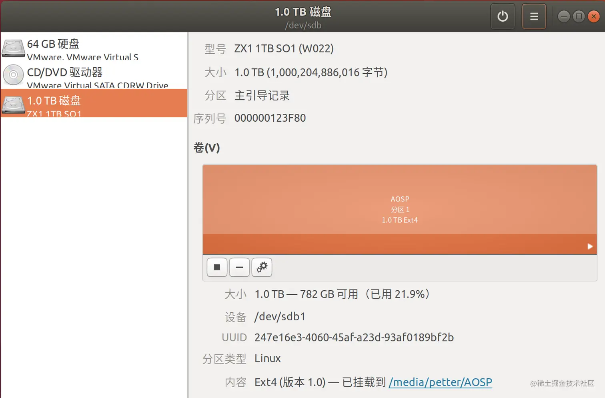This screenshot has width=605, height=398.
Task: Click the window minimize icon
Action: pyautogui.click(x=564, y=16)
